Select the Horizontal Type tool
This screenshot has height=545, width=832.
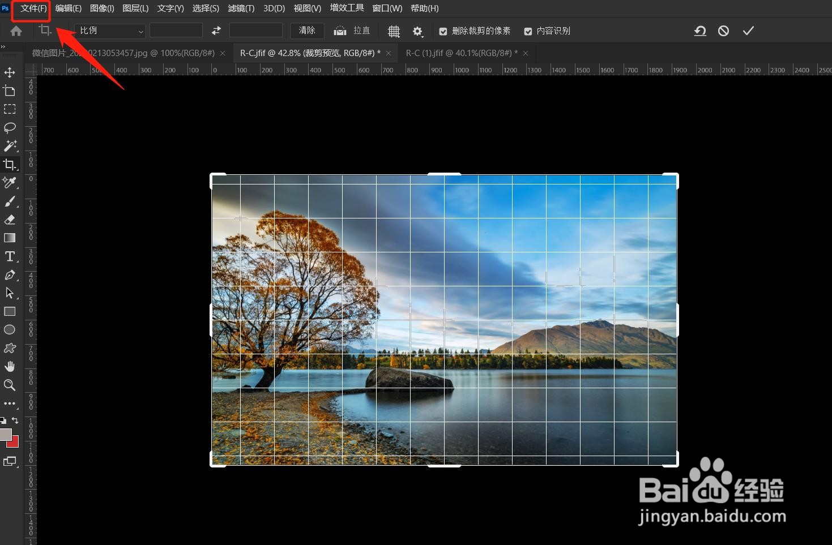10,256
